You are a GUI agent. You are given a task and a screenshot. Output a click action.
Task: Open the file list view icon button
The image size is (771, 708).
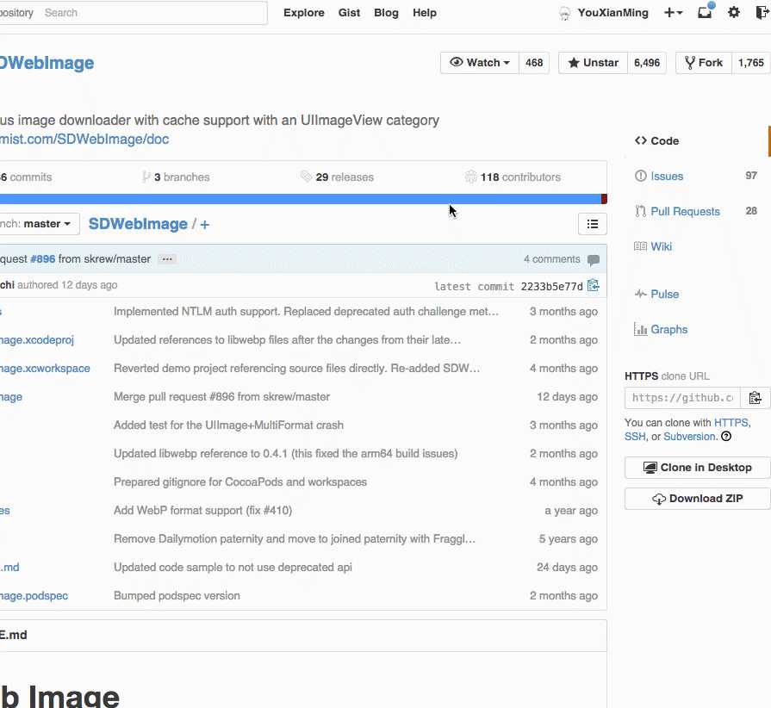593,224
